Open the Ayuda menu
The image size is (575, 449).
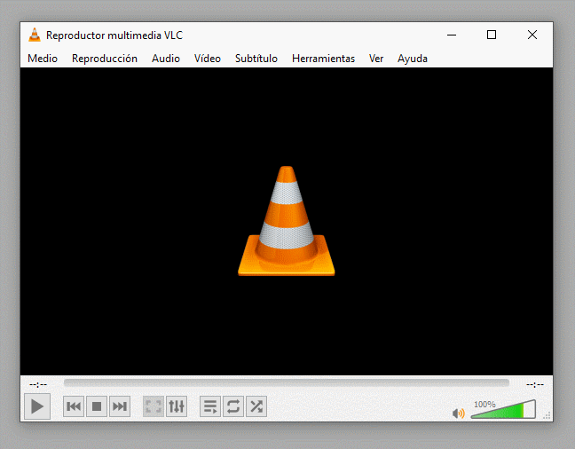tap(413, 59)
